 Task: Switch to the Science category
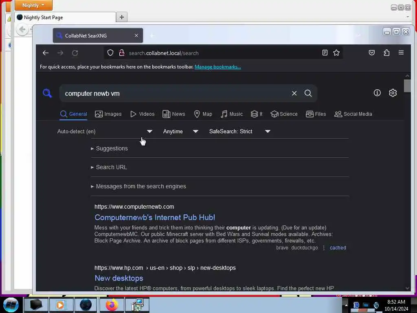[x=284, y=114]
